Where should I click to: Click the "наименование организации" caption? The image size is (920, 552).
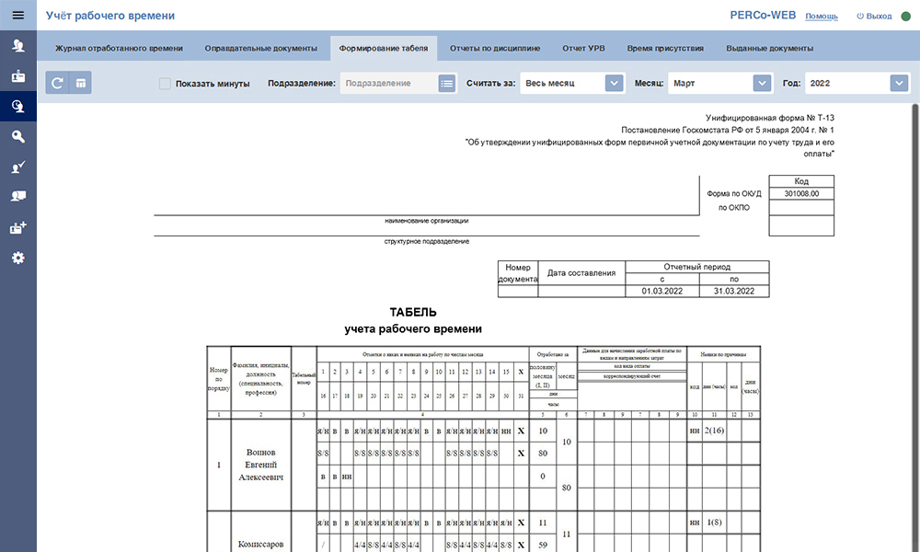coord(427,221)
